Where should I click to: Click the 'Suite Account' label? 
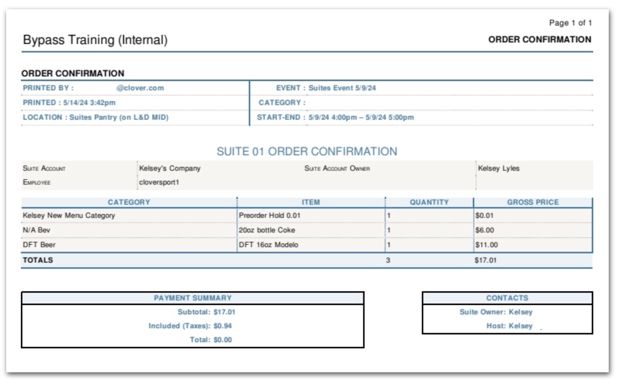click(x=44, y=168)
